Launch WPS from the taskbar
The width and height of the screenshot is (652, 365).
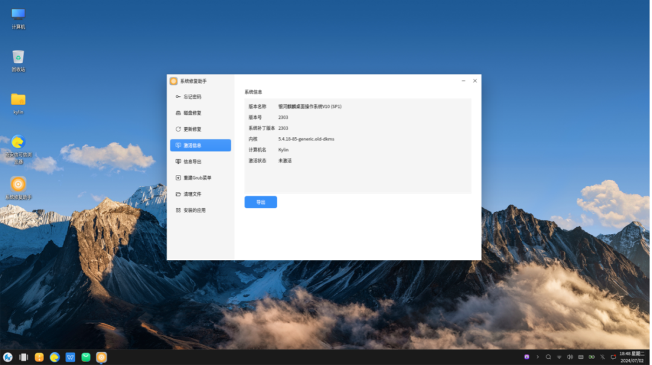coord(70,357)
